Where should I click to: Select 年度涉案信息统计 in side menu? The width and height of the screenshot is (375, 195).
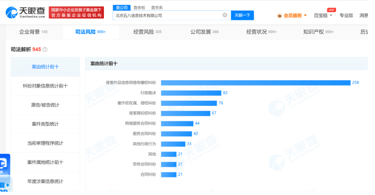click(45, 181)
